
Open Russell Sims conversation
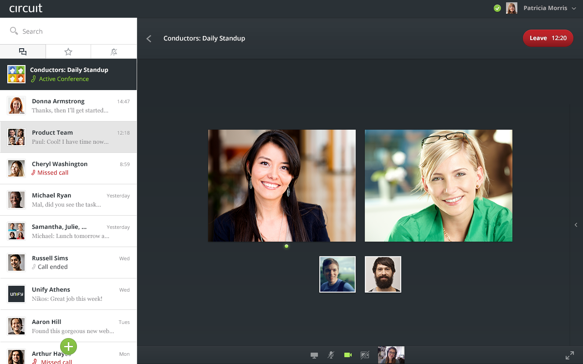(x=68, y=263)
